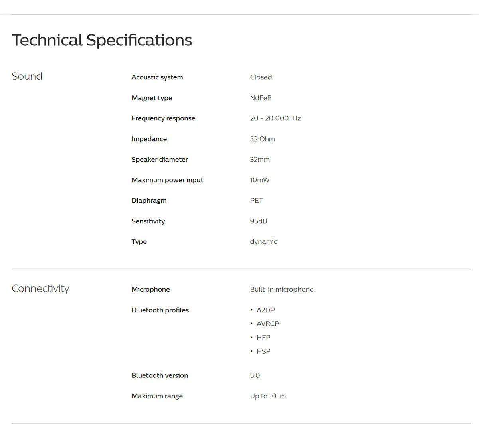Select the PET diaphragm value
Viewport: 479px width, 430px height.
(x=257, y=200)
